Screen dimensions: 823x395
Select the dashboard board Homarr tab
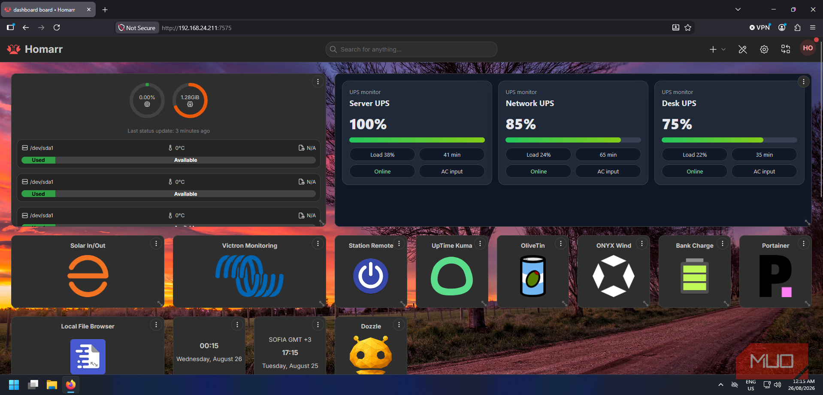tap(48, 9)
